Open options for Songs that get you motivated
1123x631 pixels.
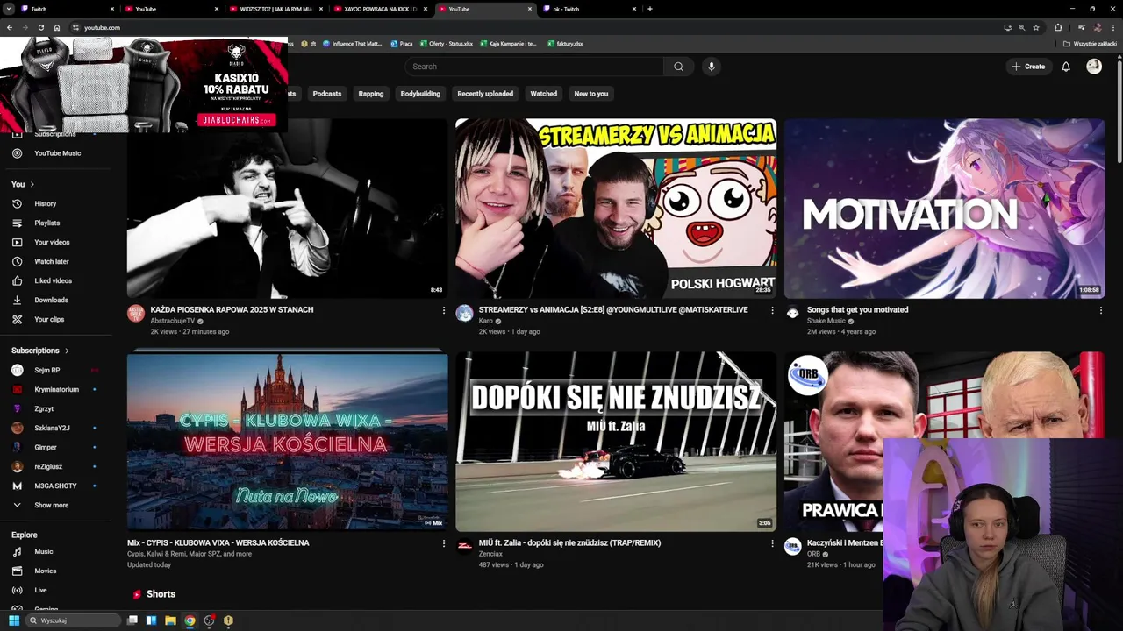pos(1100,310)
